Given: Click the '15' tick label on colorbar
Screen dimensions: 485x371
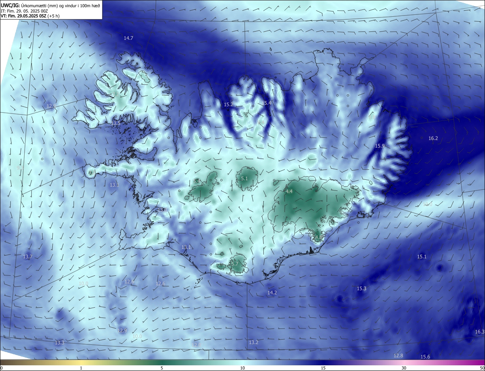Looking at the screenshot, I should [x=323, y=368].
